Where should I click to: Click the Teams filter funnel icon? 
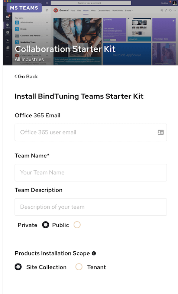tap(47, 10)
